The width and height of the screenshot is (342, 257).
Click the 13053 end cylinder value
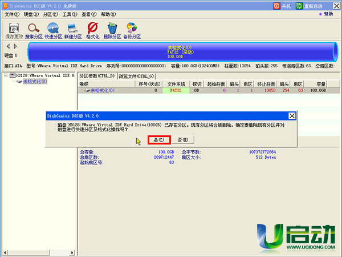pyautogui.click(x=270, y=90)
